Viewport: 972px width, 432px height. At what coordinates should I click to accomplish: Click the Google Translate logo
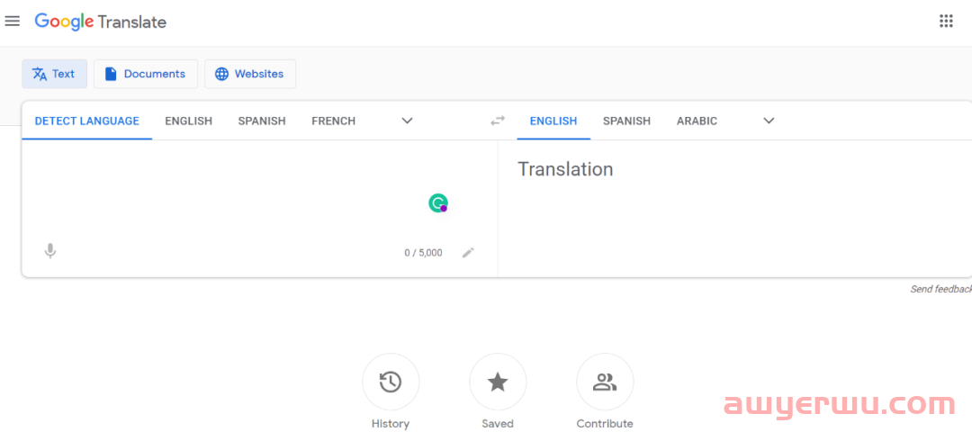[x=101, y=22]
